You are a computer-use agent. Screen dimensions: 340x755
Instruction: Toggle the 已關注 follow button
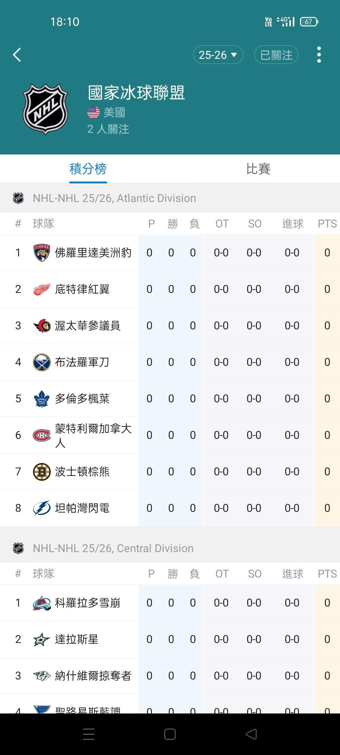pos(276,55)
